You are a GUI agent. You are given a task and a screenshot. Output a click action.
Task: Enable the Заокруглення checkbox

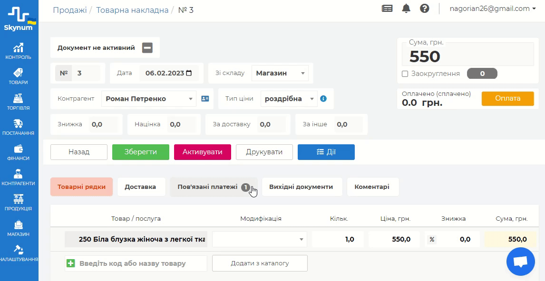405,74
